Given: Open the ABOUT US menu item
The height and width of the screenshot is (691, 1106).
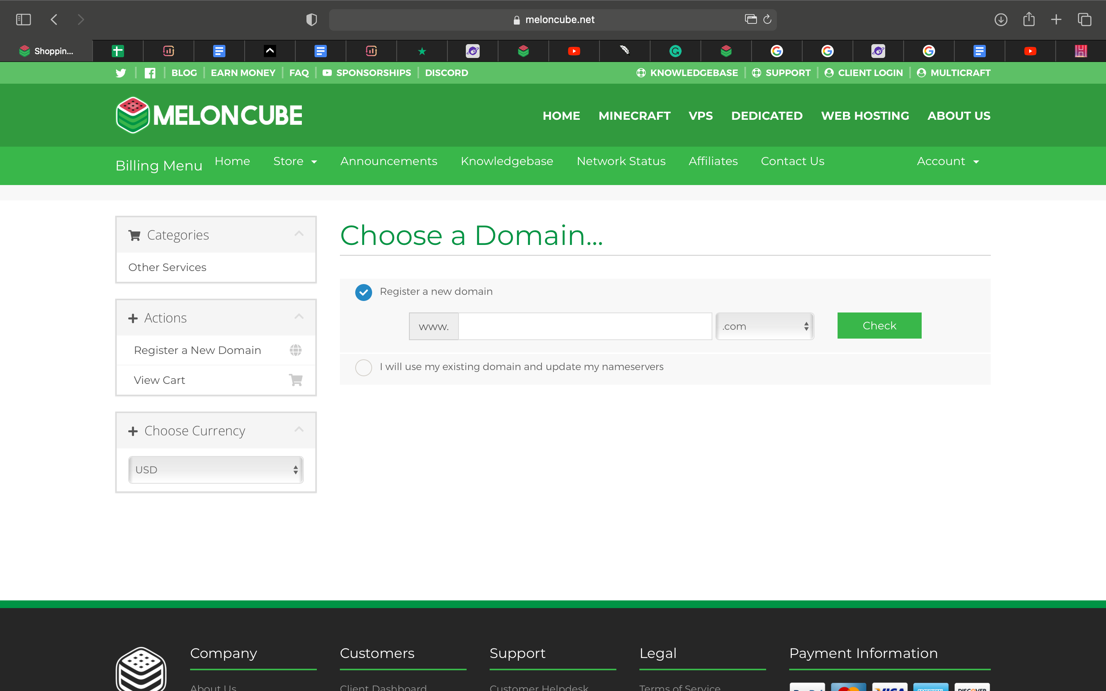Looking at the screenshot, I should pyautogui.click(x=959, y=116).
